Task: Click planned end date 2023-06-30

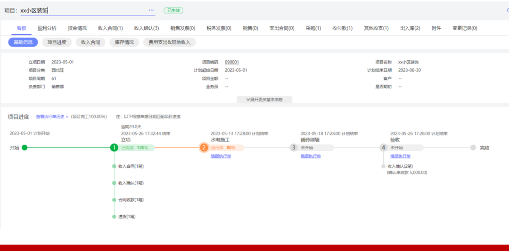Action: pyautogui.click(x=410, y=71)
